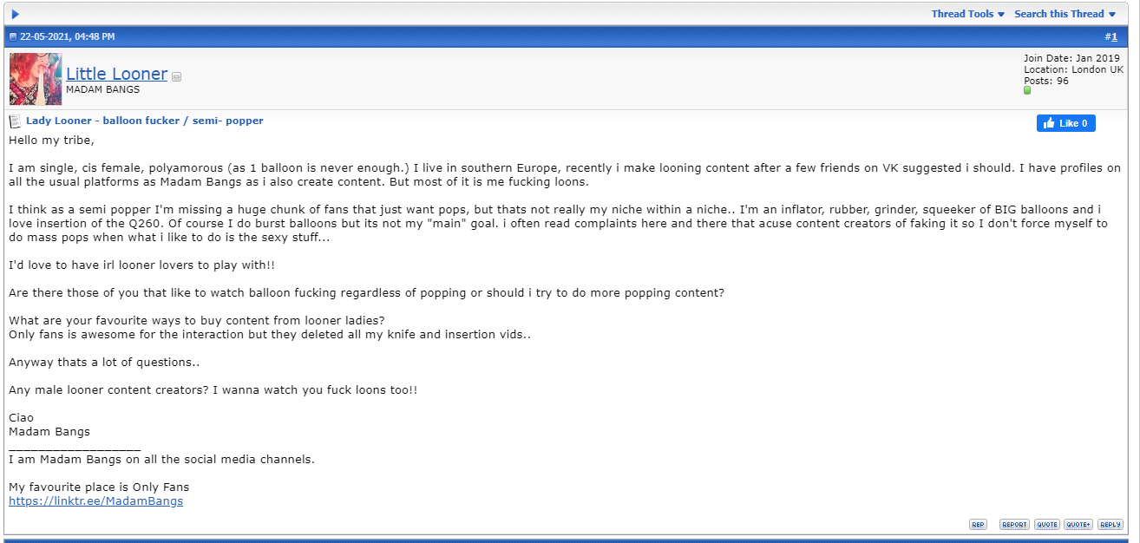Screen dimensions: 1140x543
Task: Click the REP icon button
Action: point(978,524)
